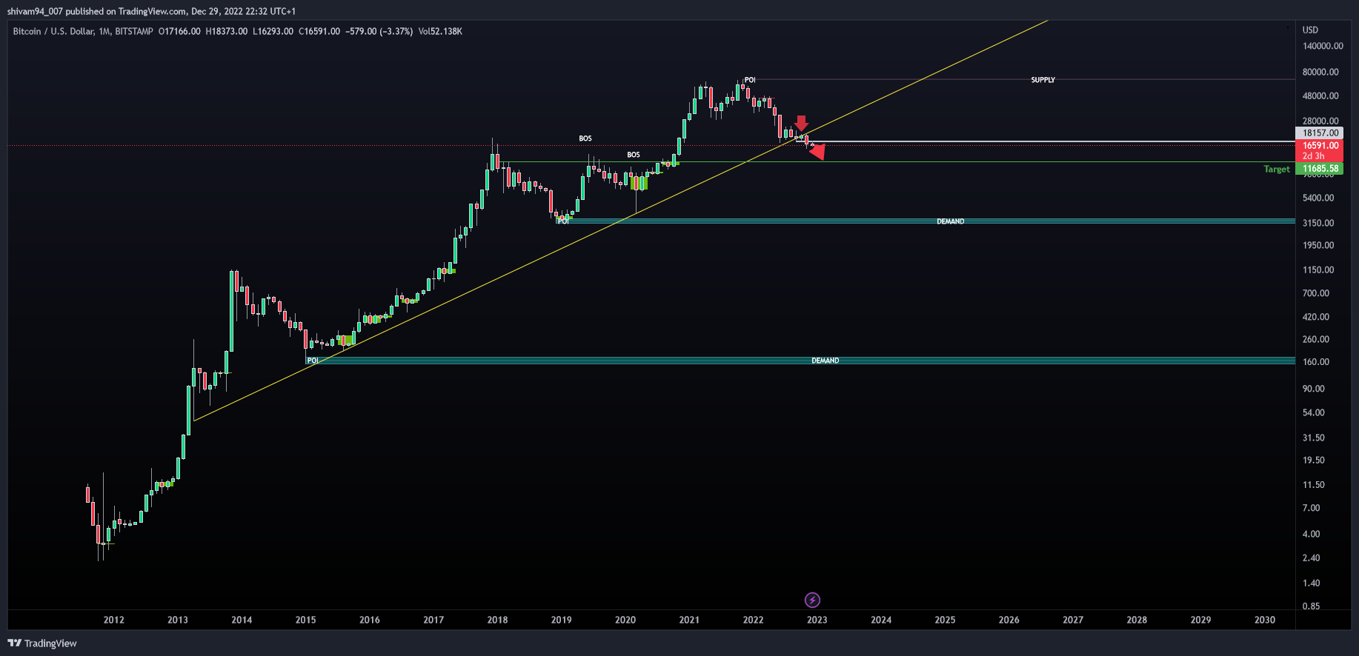The image size is (1359, 656).
Task: Click the H18373.00 high value
Action: coord(227,31)
